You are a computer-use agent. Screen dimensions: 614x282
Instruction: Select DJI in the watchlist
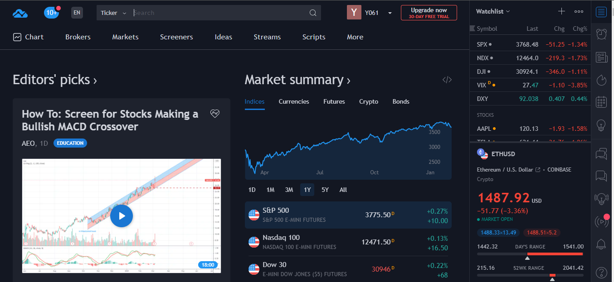pyautogui.click(x=531, y=72)
